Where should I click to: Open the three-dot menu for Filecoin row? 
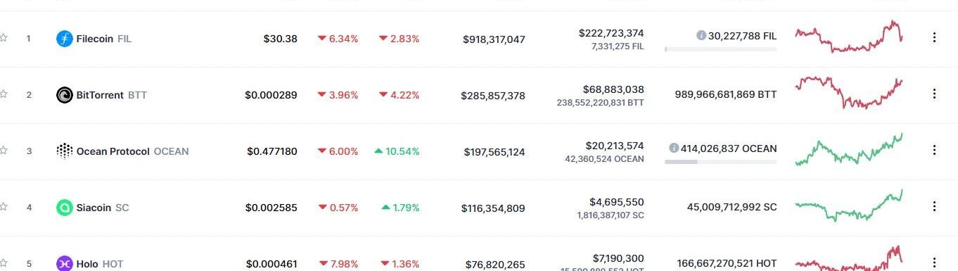pos(934,37)
